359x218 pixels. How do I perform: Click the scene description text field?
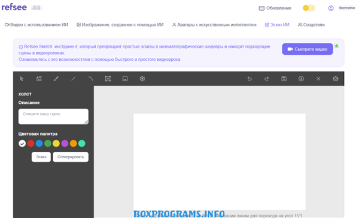[x=53, y=116]
